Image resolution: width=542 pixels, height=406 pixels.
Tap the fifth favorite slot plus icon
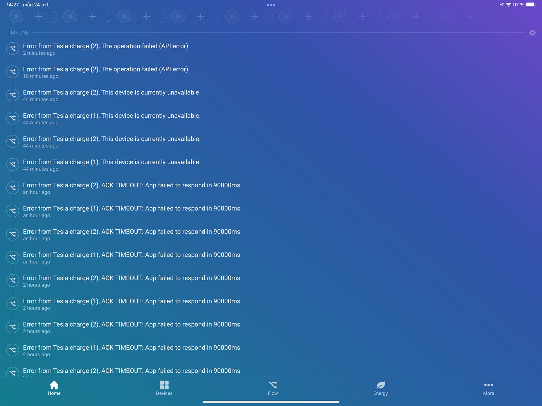point(254,16)
